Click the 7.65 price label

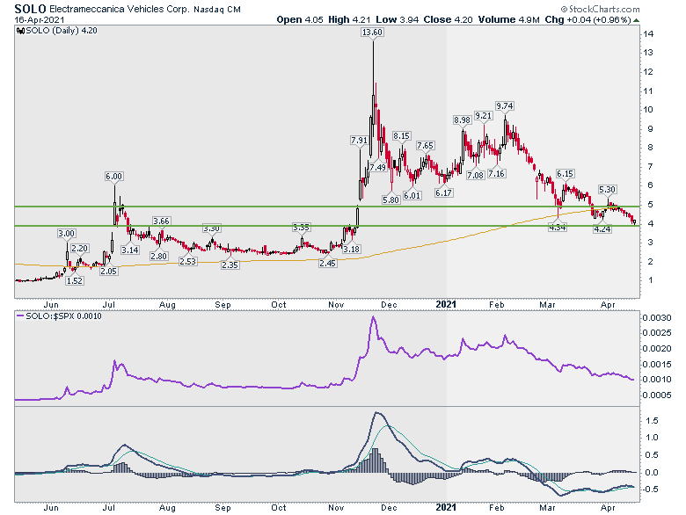pos(425,146)
